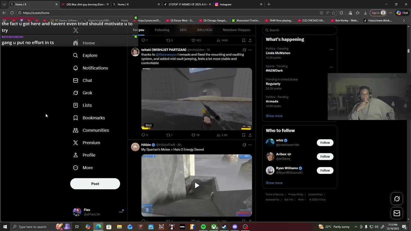
Task: Open Nextdoor Steppas tab
Action: pos(237,30)
